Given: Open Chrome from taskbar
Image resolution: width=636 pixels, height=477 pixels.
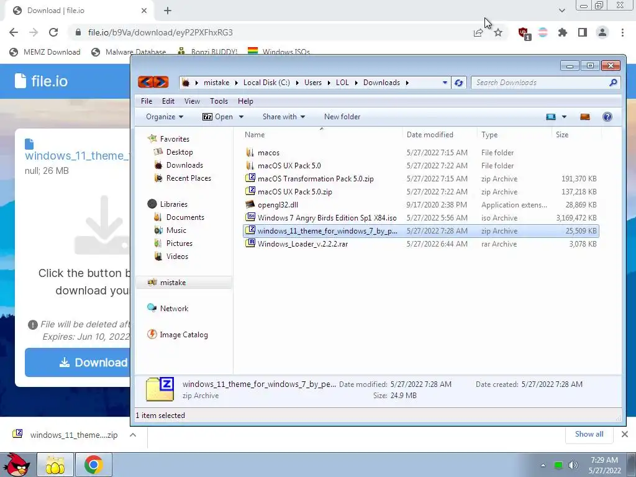Looking at the screenshot, I should pos(93,465).
